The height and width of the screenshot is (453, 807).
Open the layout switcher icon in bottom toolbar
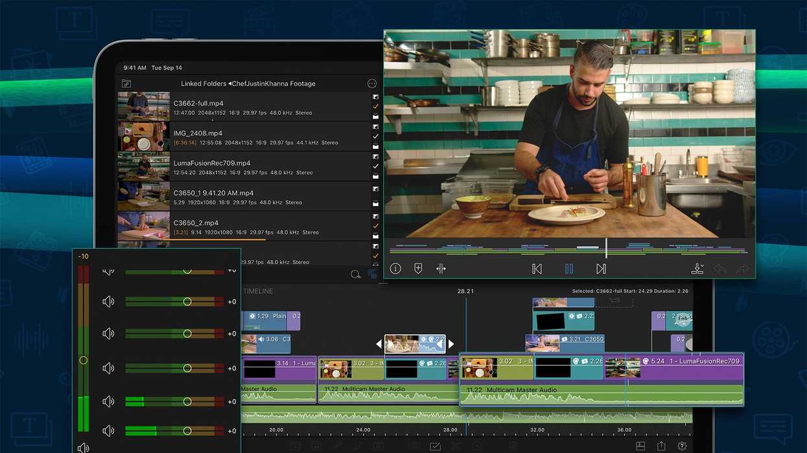640,446
